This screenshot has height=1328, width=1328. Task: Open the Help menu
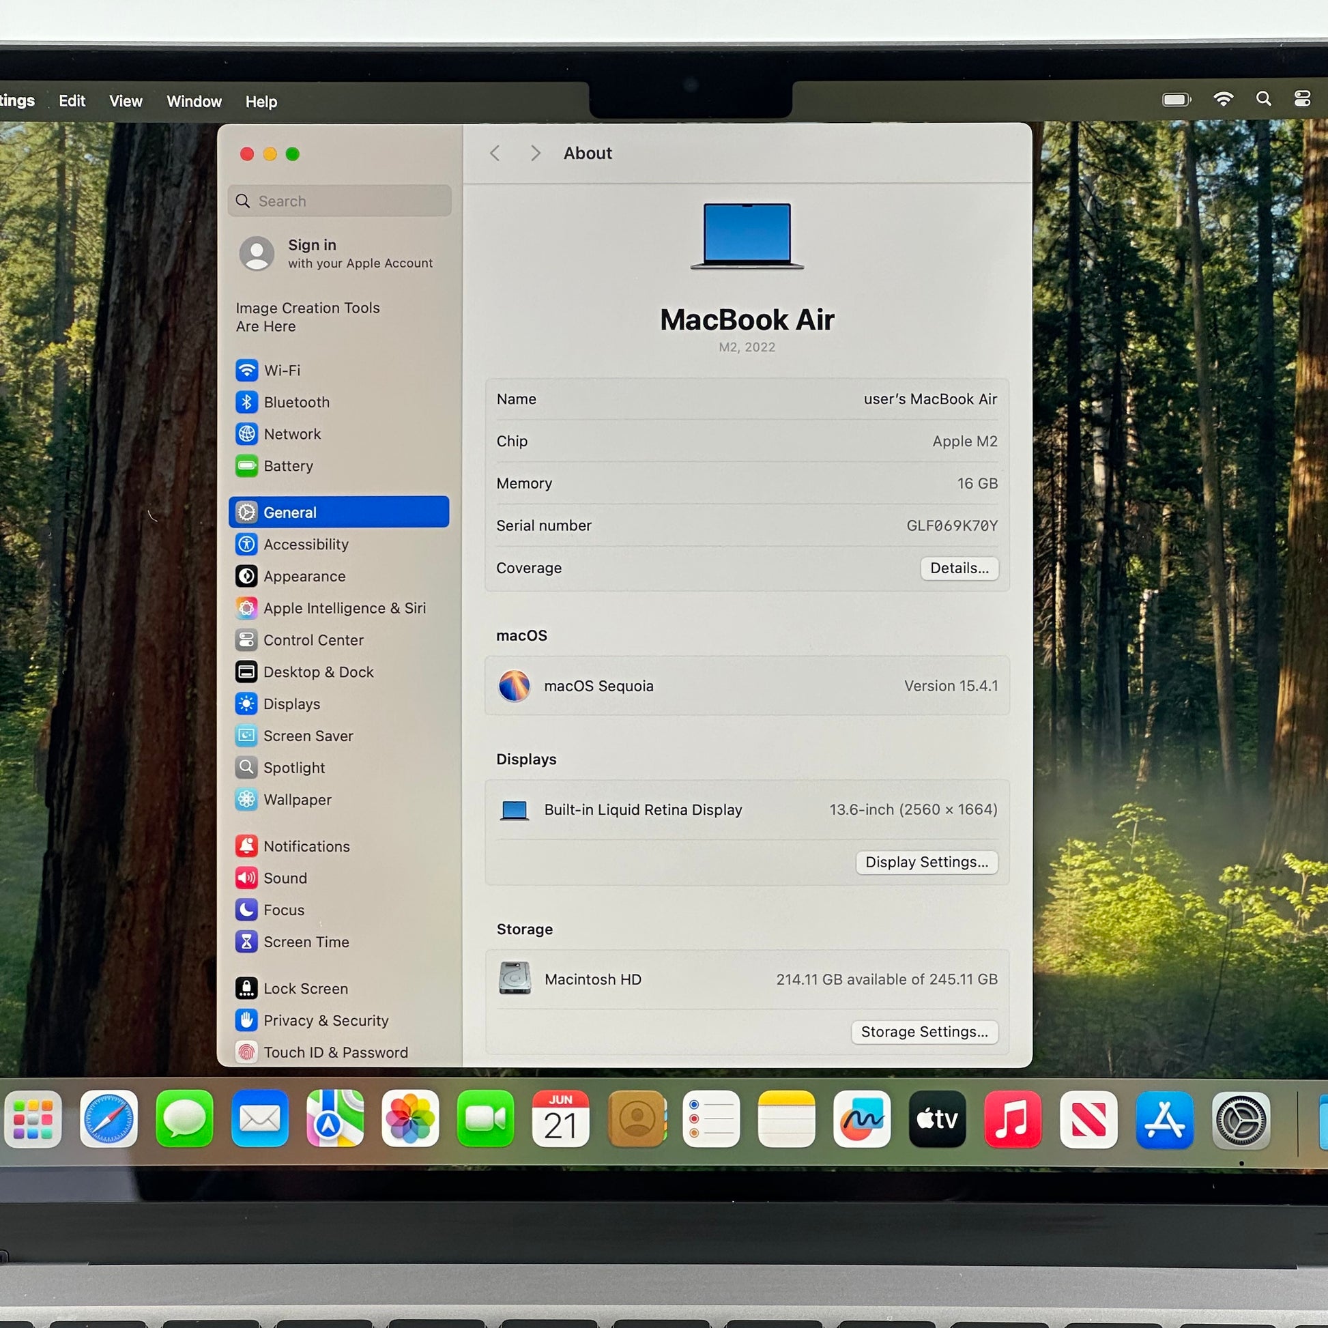pyautogui.click(x=261, y=102)
